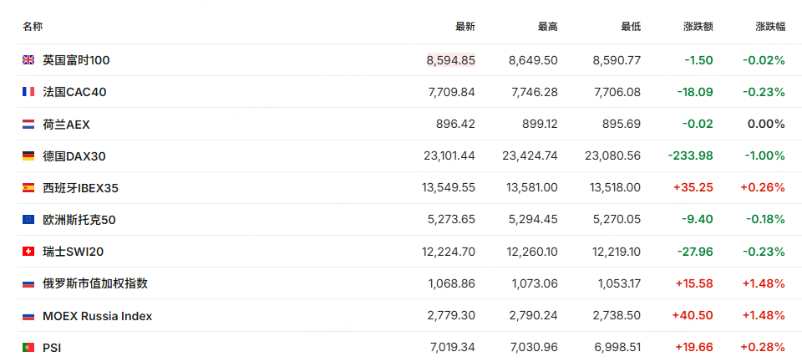
Task: Open the 法国CAC40 index link
Action: (74, 92)
